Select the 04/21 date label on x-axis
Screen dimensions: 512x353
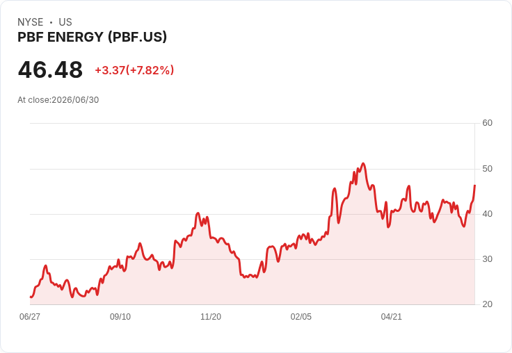point(391,317)
